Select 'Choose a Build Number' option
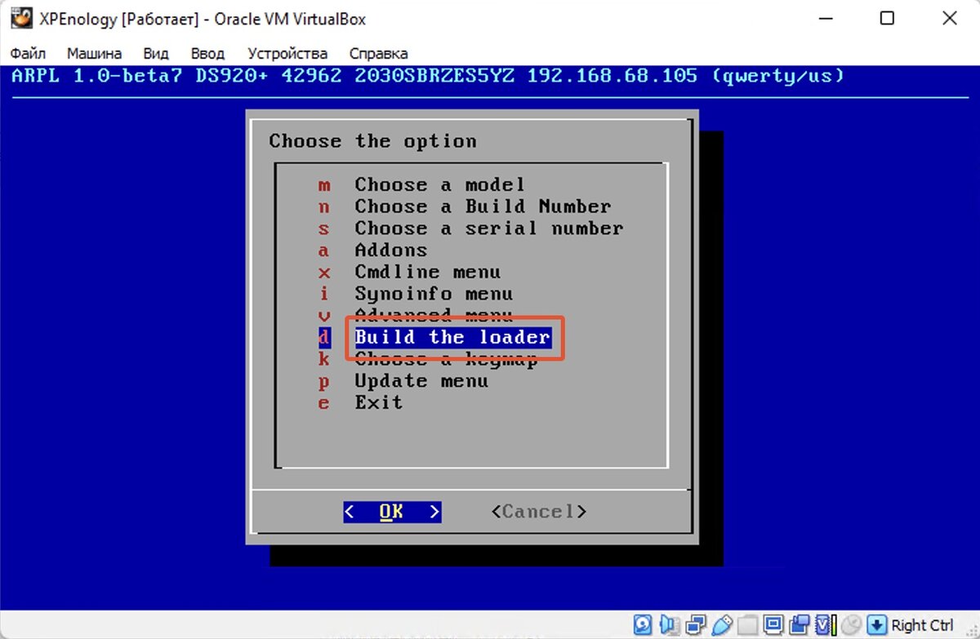This screenshot has height=639, width=980. pos(483,206)
